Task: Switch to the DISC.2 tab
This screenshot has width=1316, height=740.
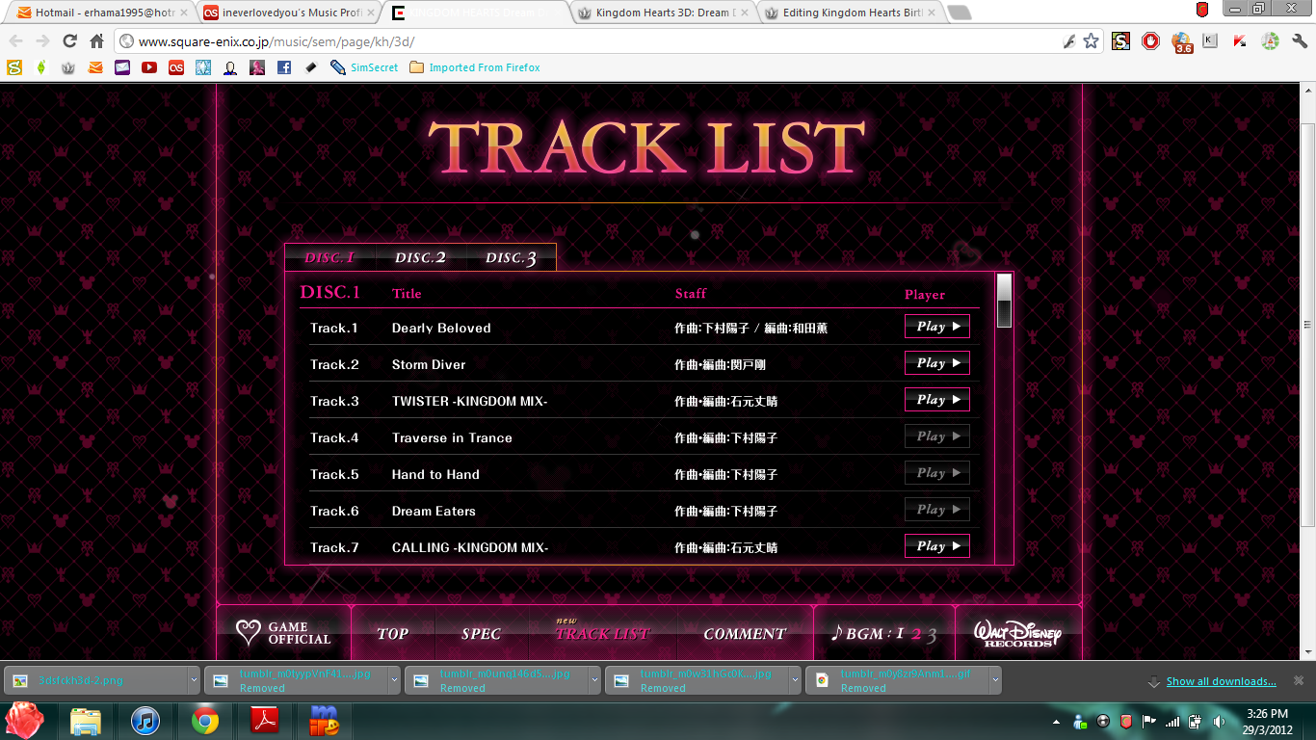Action: [x=420, y=258]
